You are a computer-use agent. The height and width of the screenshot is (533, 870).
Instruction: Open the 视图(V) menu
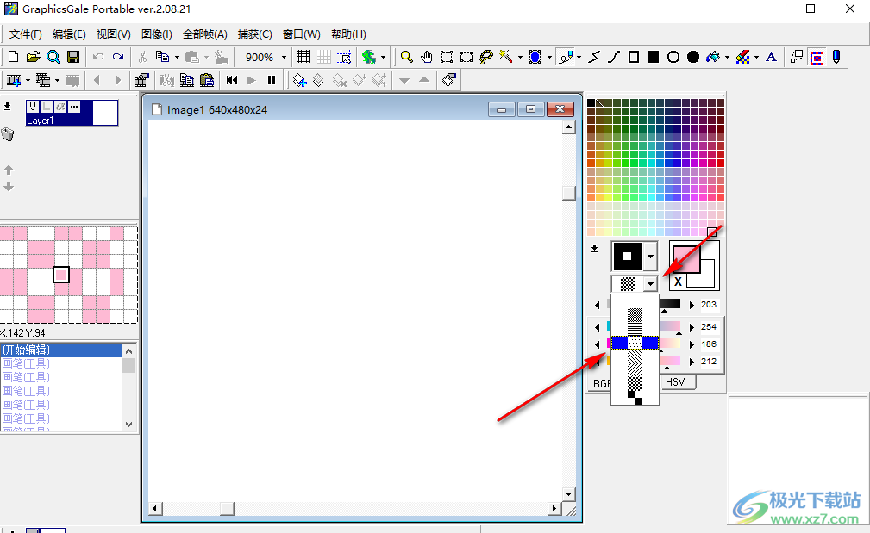pyautogui.click(x=113, y=34)
